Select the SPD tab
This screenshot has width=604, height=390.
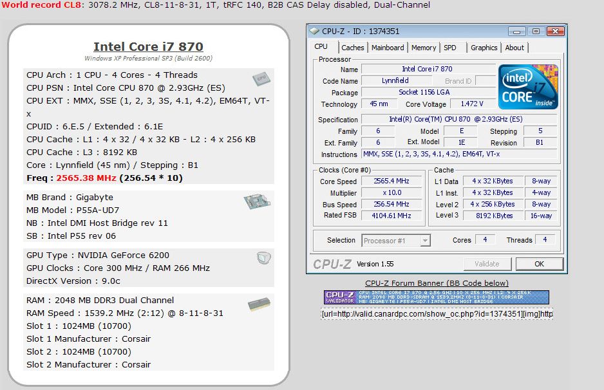click(x=450, y=48)
